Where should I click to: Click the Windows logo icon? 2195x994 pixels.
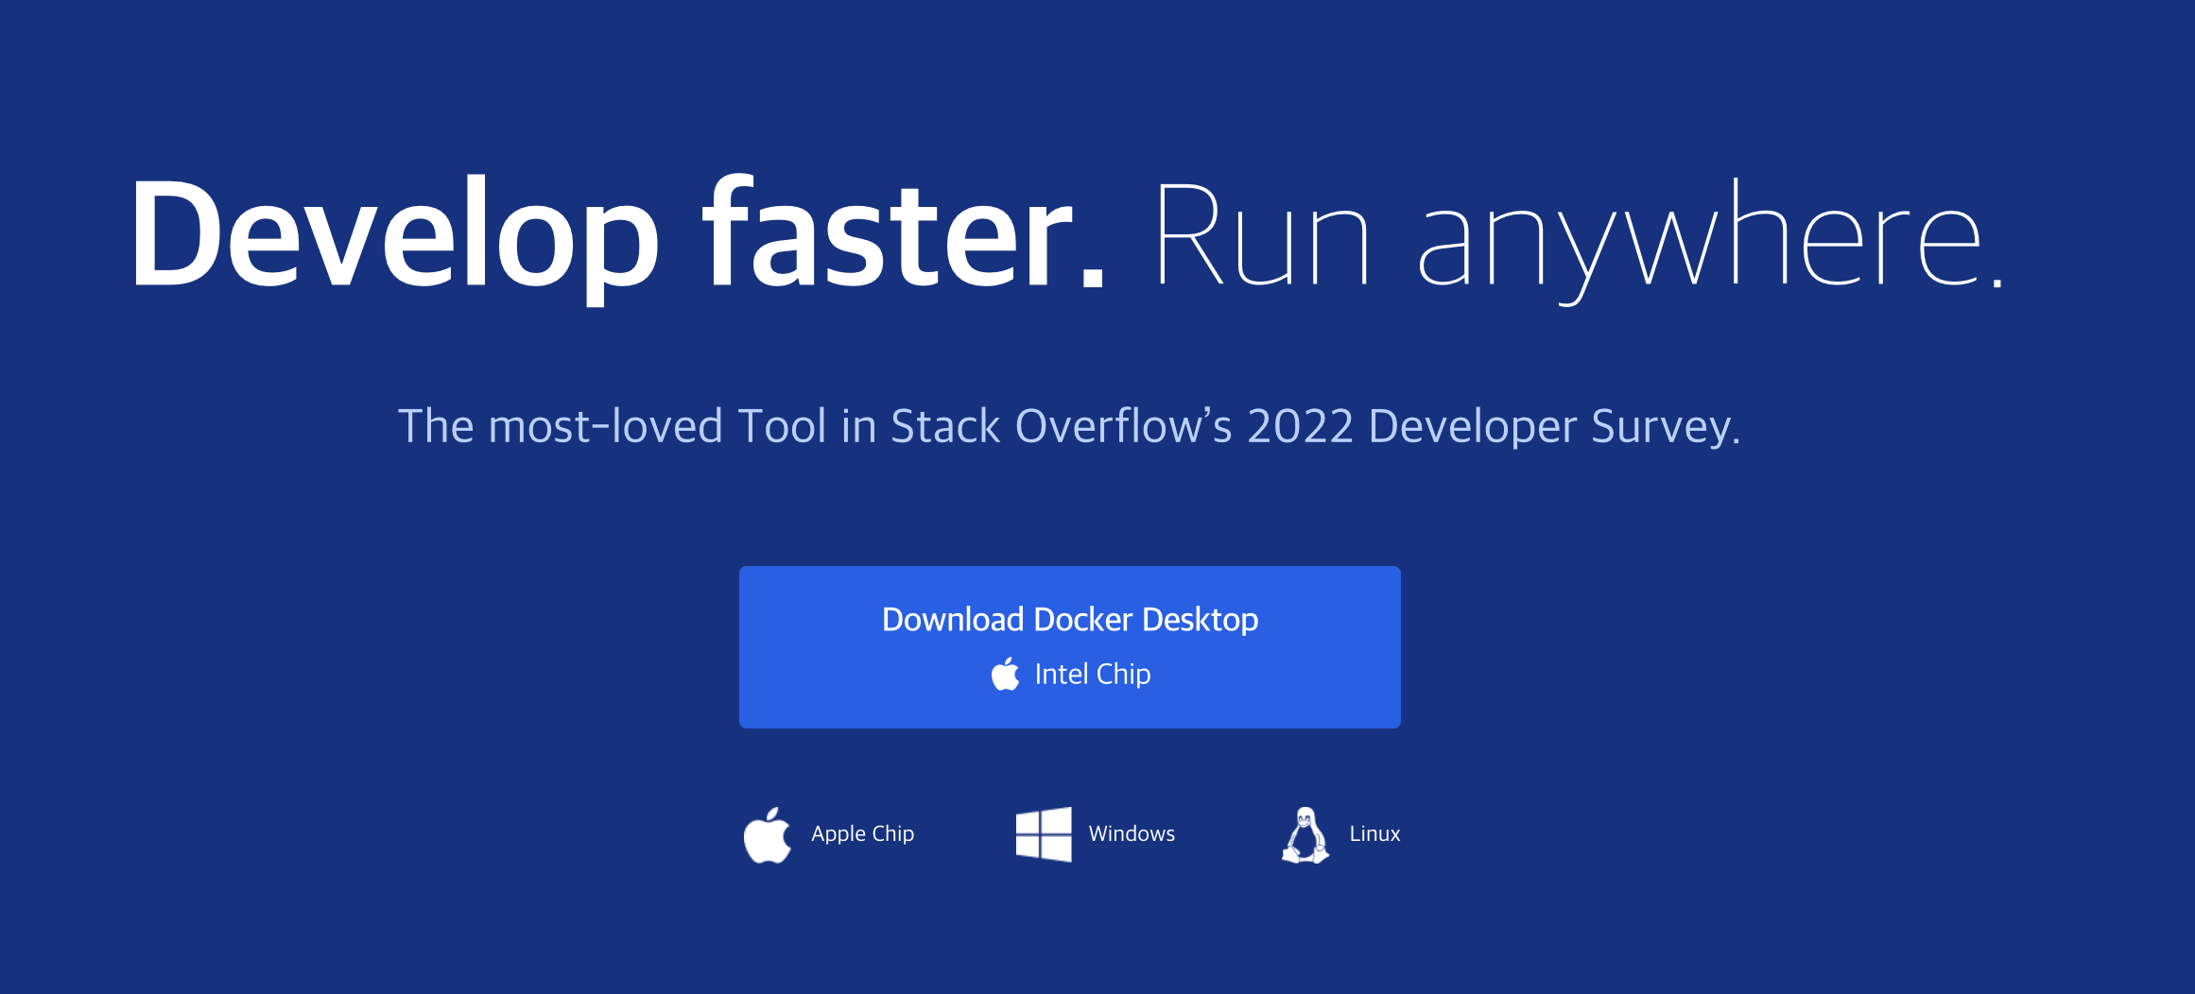pyautogui.click(x=1044, y=834)
